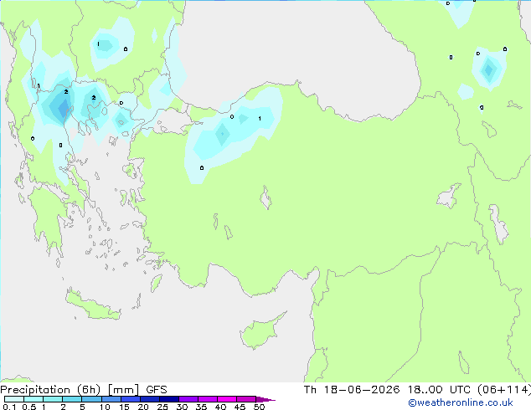
Task: Click the time '18..00 UTC'
Action: [x=439, y=390]
